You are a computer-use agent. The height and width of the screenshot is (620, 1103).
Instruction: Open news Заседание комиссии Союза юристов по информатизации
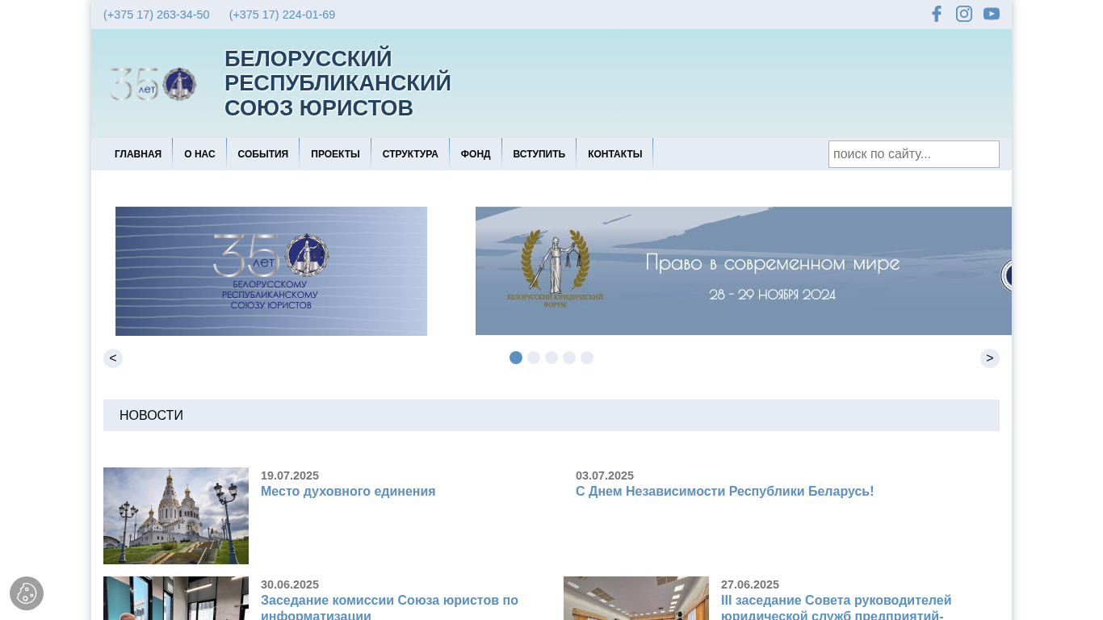389,608
